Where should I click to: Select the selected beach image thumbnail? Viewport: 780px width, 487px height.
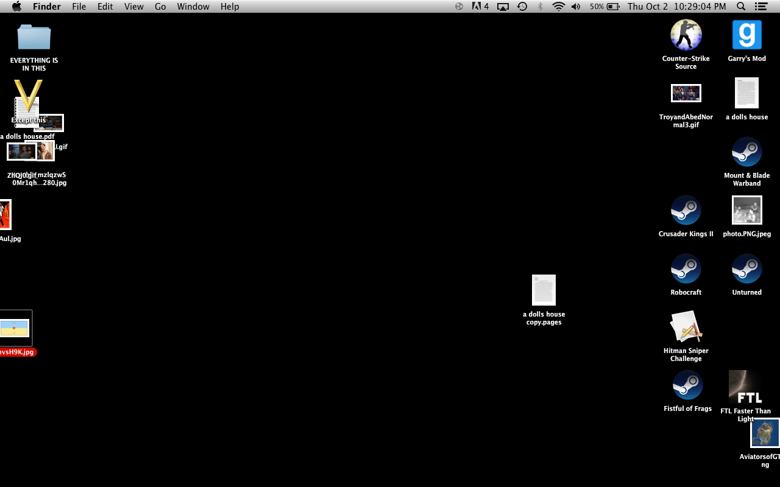point(15,328)
